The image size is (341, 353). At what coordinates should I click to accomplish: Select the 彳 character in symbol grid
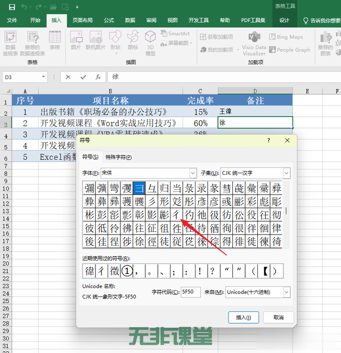point(176,215)
